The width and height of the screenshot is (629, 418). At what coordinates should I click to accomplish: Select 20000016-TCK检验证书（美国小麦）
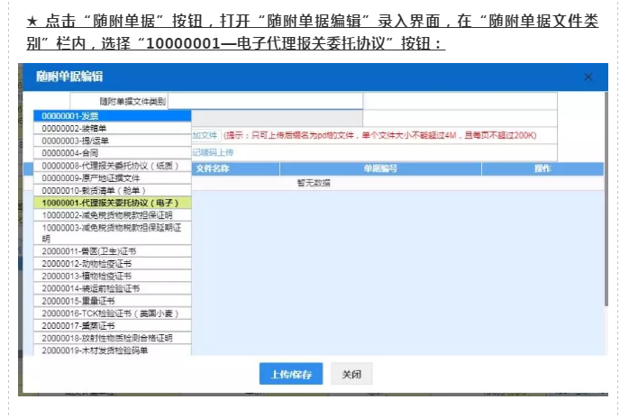(112, 313)
